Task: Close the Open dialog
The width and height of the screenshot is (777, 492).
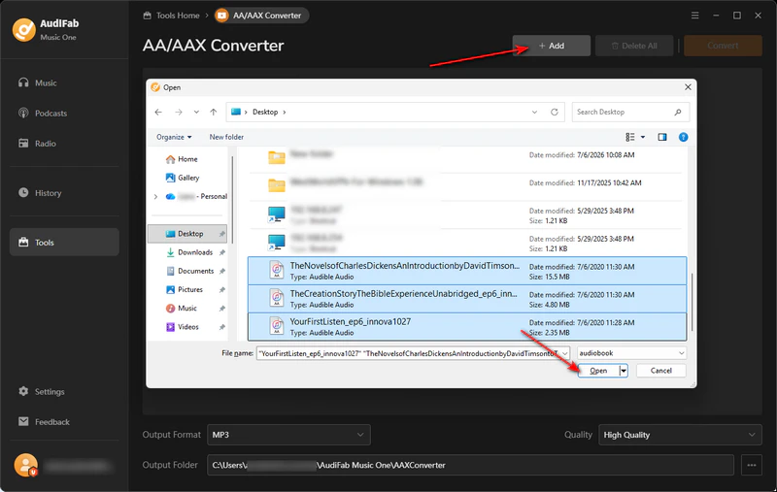Action: [688, 87]
